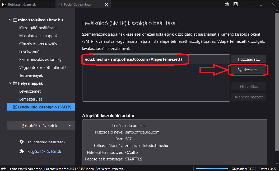This screenshot has width=279, height=171.
Task: Select zolnaizsolt@edu.bme.hu account entry
Action: (40, 20)
